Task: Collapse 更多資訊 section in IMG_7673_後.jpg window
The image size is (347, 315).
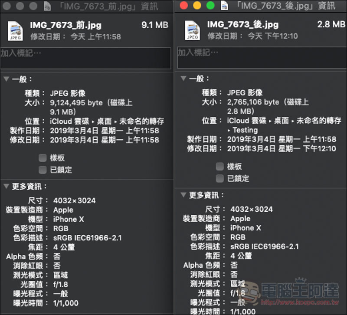Action: click(x=183, y=194)
